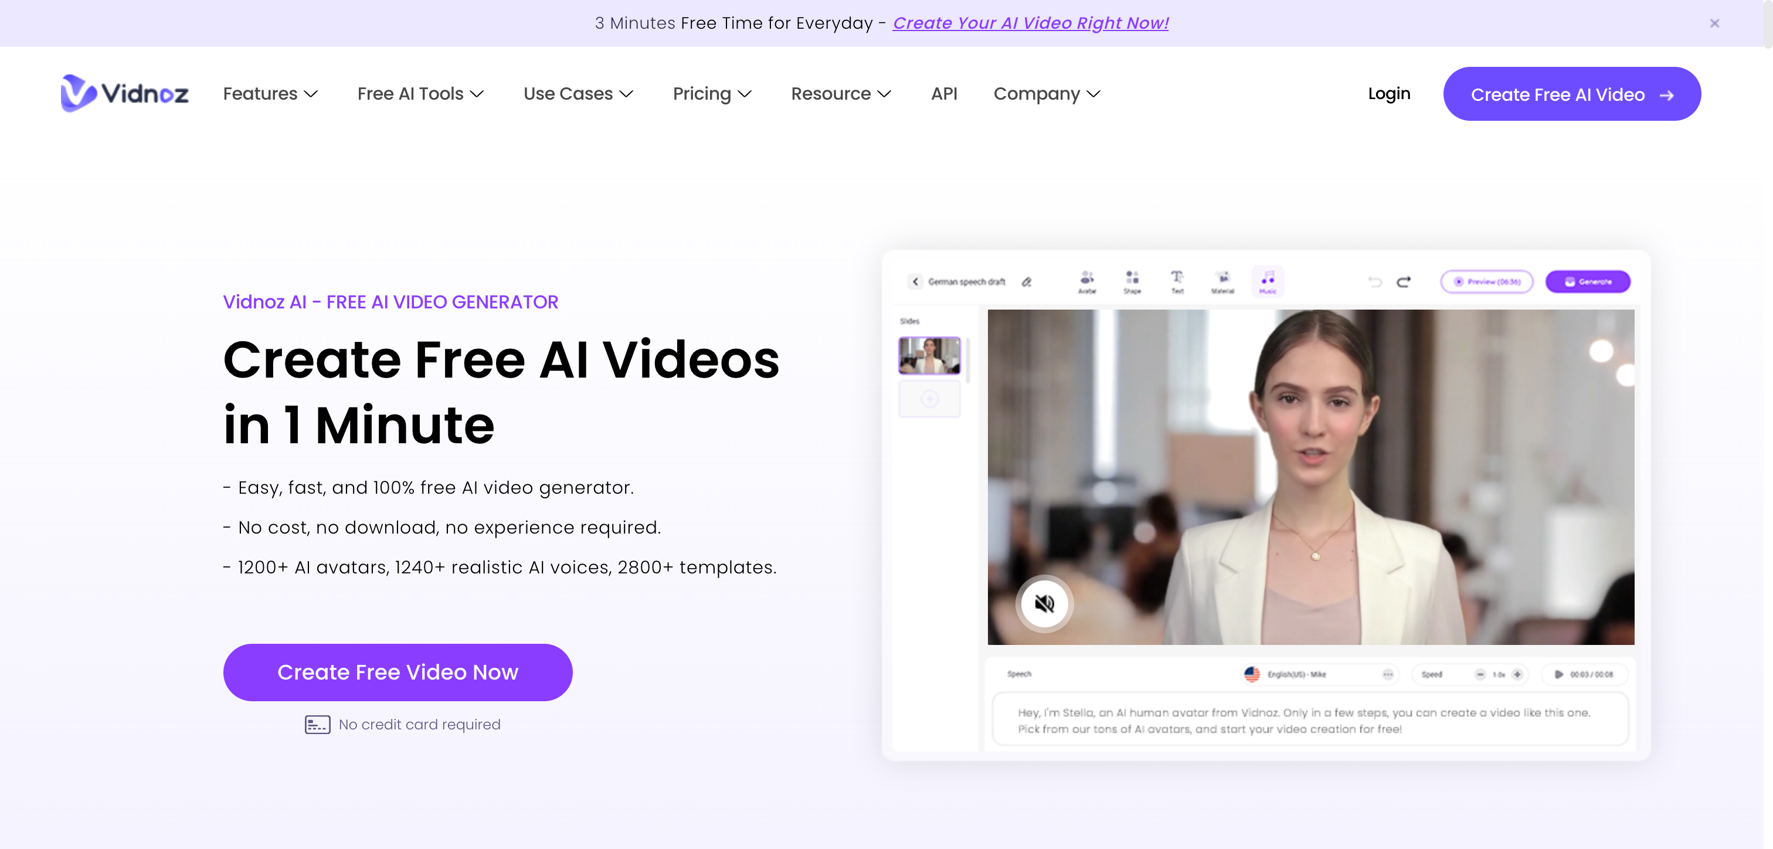Click the US flag icon in the speech bar
This screenshot has width=1773, height=849.
pyautogui.click(x=1251, y=674)
